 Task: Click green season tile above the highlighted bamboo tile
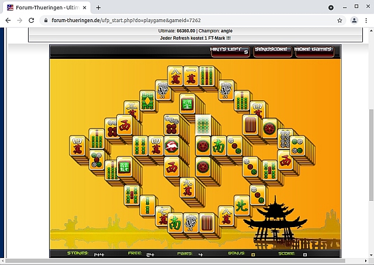tap(187, 104)
